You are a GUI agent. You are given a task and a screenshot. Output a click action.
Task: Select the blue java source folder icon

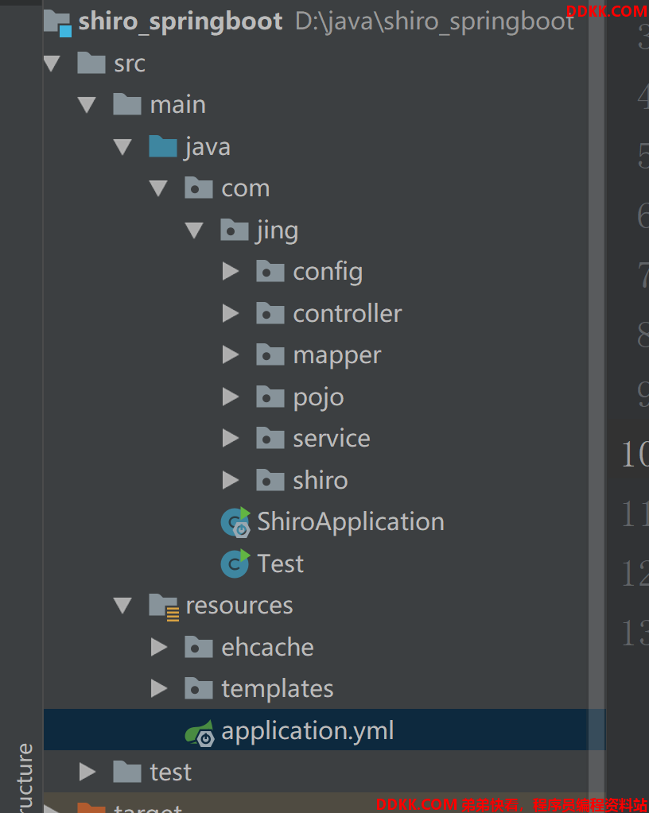point(163,146)
